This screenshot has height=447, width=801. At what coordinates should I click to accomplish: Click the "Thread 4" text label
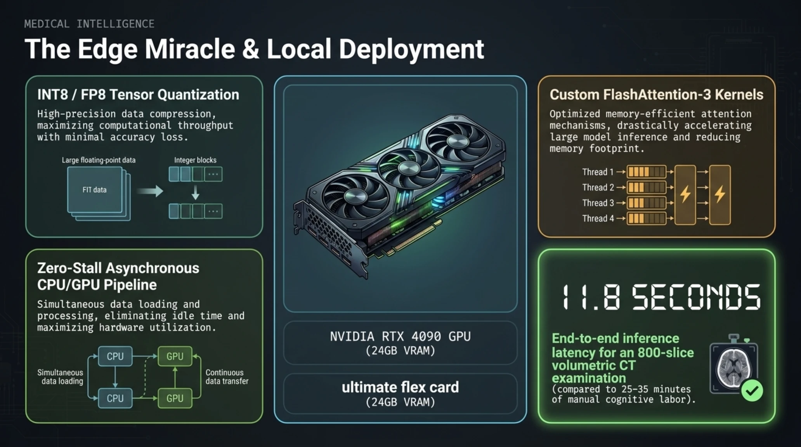coord(598,218)
